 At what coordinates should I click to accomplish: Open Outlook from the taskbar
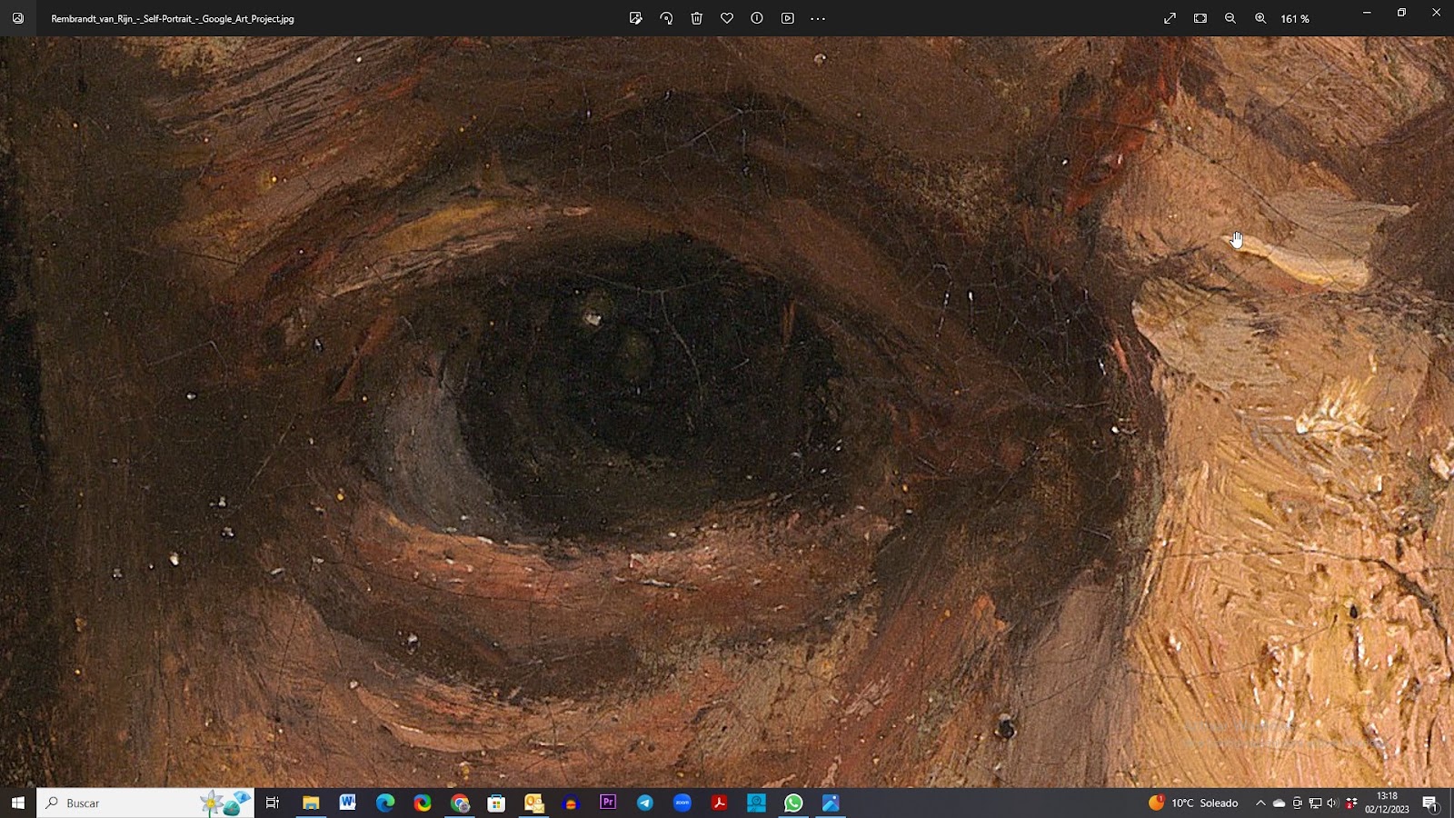[x=533, y=803]
